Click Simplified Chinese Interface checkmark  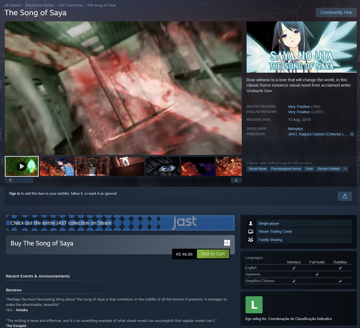coord(294,281)
